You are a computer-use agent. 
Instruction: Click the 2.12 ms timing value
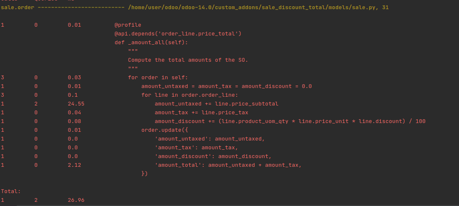[74, 166]
